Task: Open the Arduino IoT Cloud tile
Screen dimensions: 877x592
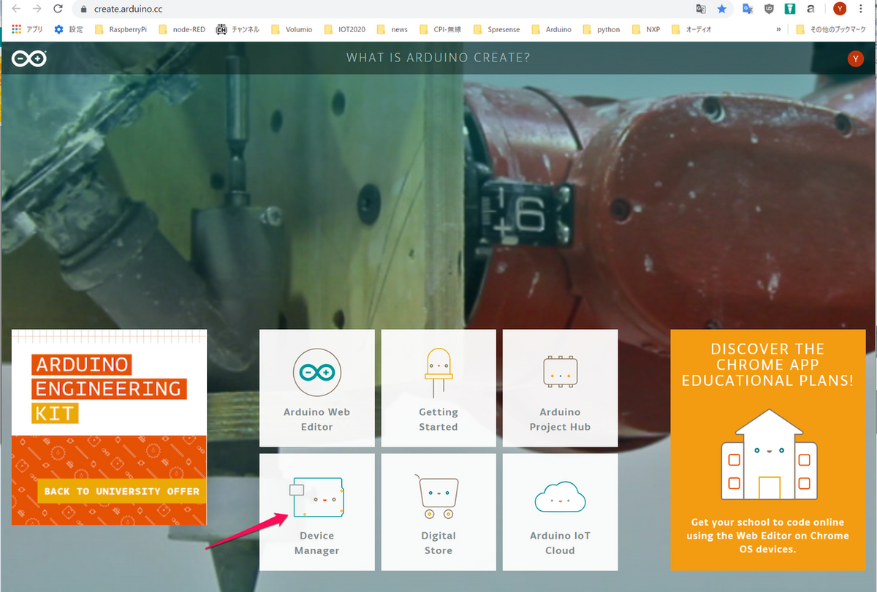Action: tap(560, 512)
